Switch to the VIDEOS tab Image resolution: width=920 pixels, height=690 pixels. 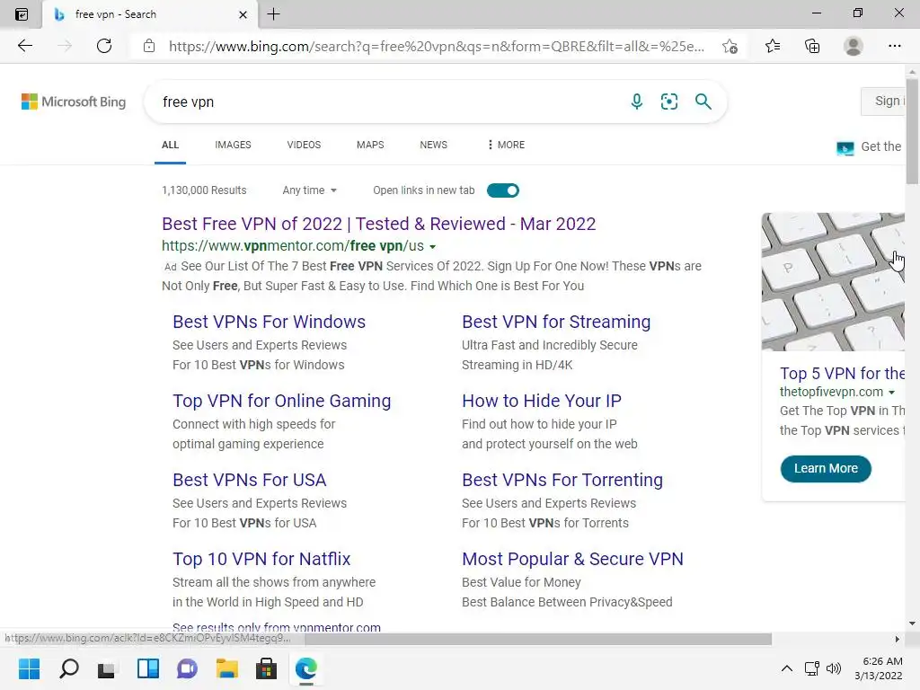pyautogui.click(x=304, y=145)
